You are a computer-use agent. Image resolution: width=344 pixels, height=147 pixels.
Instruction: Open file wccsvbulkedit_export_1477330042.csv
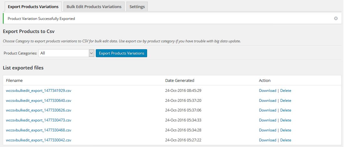(x=39, y=140)
